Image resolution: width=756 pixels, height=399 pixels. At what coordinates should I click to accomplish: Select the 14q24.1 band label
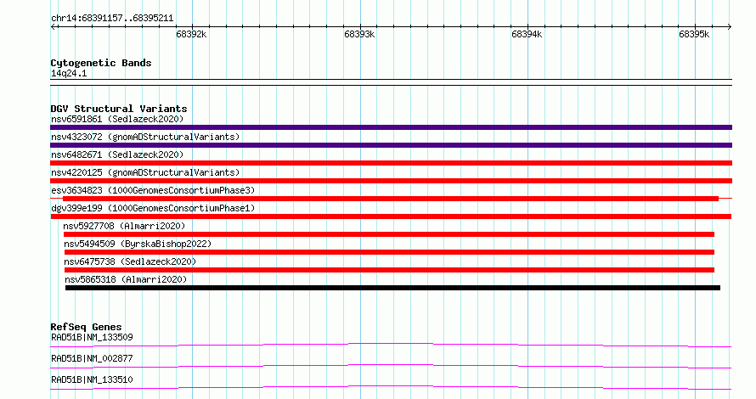69,73
